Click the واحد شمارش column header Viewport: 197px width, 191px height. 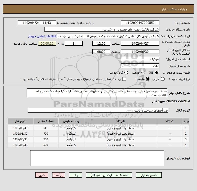71,121
